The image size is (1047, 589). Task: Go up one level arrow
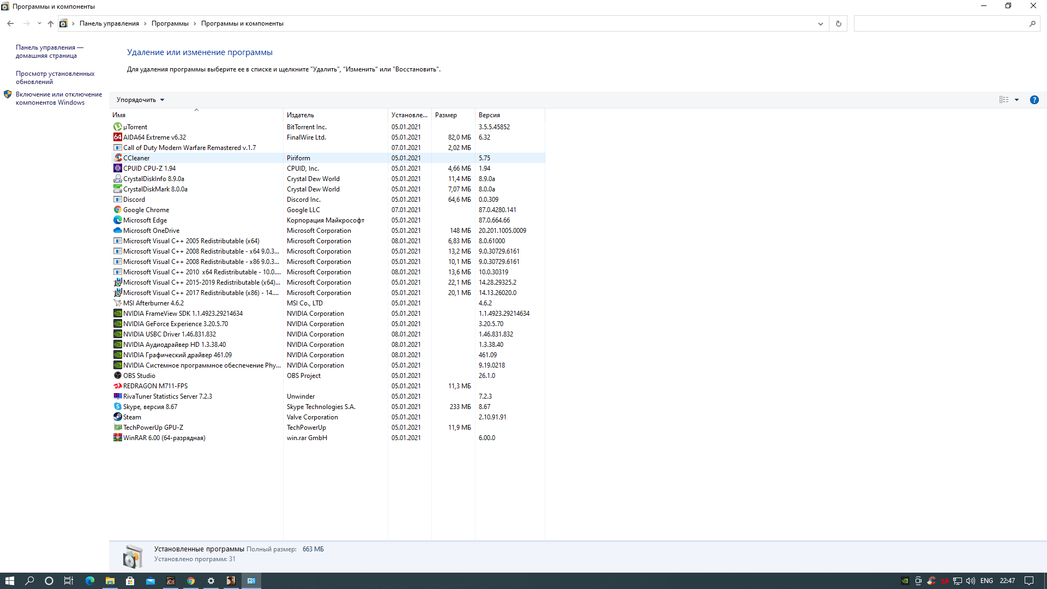[x=51, y=23]
